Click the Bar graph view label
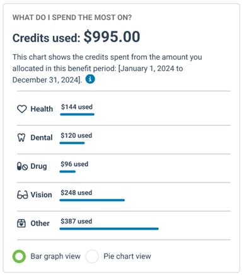 tap(55, 256)
